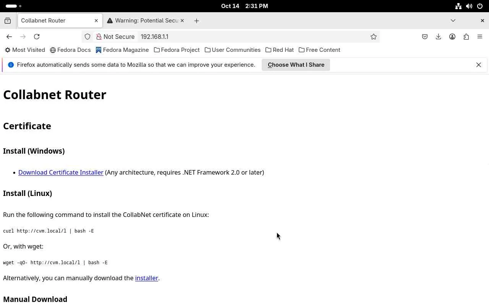Open the Firefox View icon
Viewport: 489px width, 305px height.
(8, 21)
